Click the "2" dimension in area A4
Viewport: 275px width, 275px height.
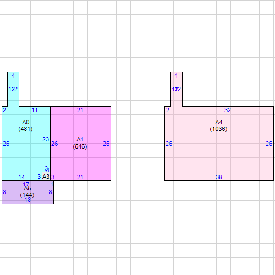[x=168, y=110]
